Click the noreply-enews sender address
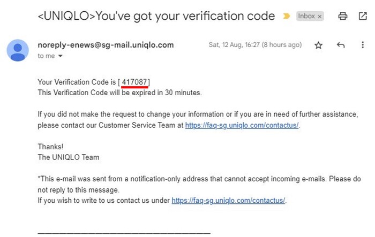375x237 pixels. [x=106, y=45]
